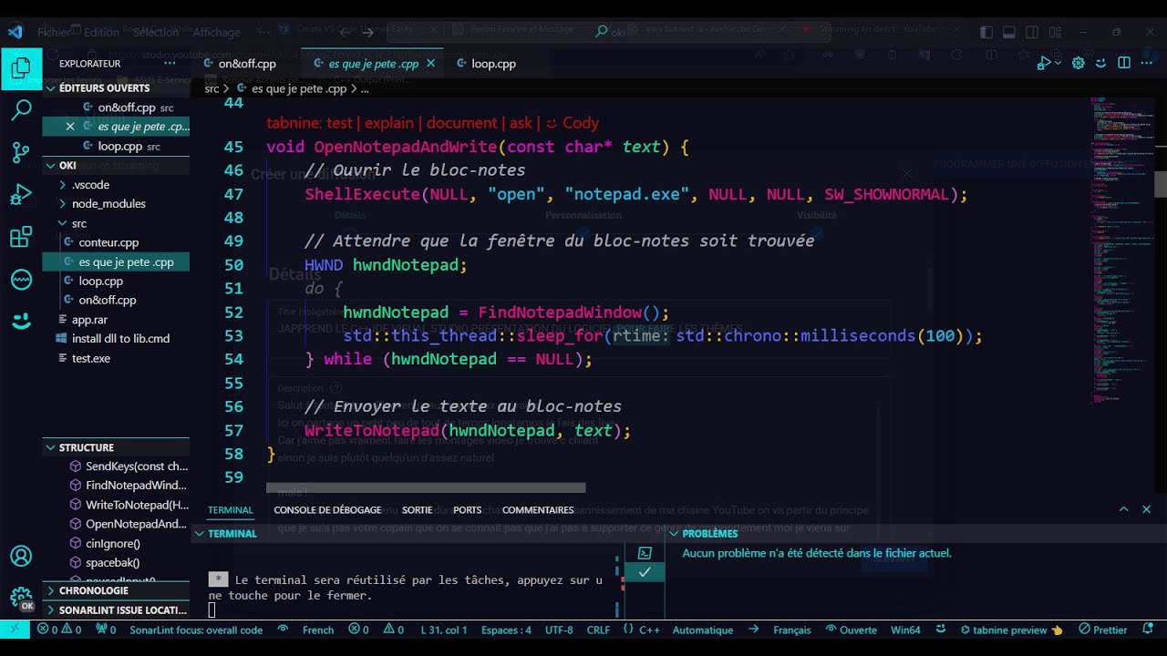Open the Manage gear in the activity bar

tap(21, 598)
